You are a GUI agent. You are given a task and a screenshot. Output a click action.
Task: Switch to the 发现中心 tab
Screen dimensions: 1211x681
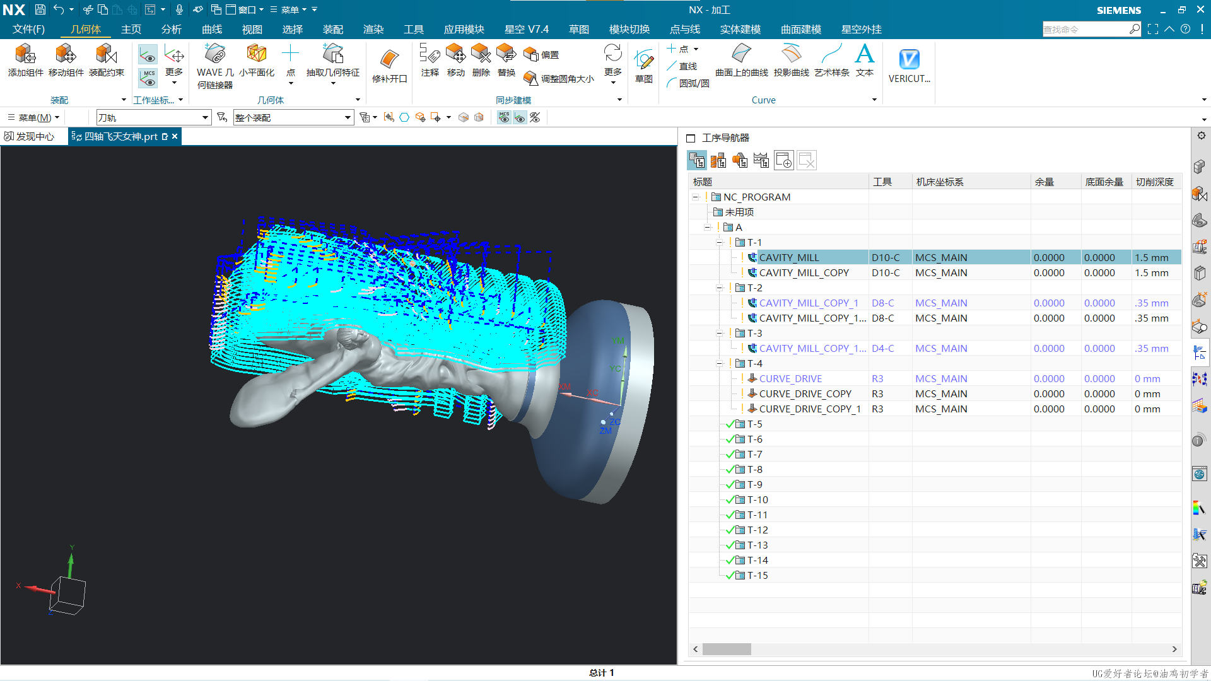click(30, 136)
